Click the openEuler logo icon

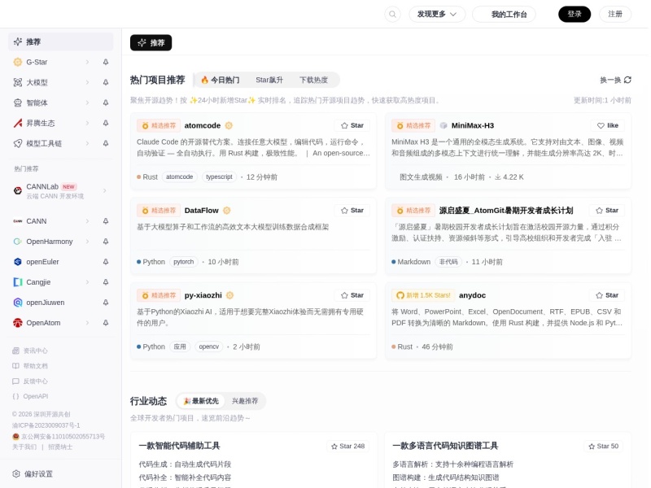[x=17, y=262]
